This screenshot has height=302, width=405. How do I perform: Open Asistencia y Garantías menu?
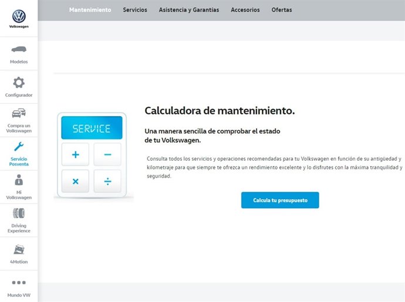[x=189, y=10]
